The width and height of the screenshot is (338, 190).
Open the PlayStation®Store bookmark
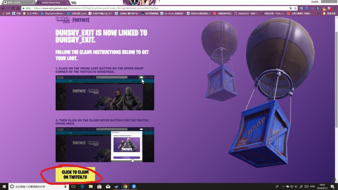pyautogui.click(x=52, y=13)
